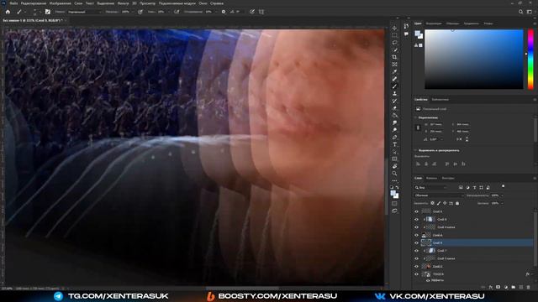This screenshot has width=538, height=302.
Task: Open Layers panel menu
Action: pyautogui.click(x=535, y=178)
